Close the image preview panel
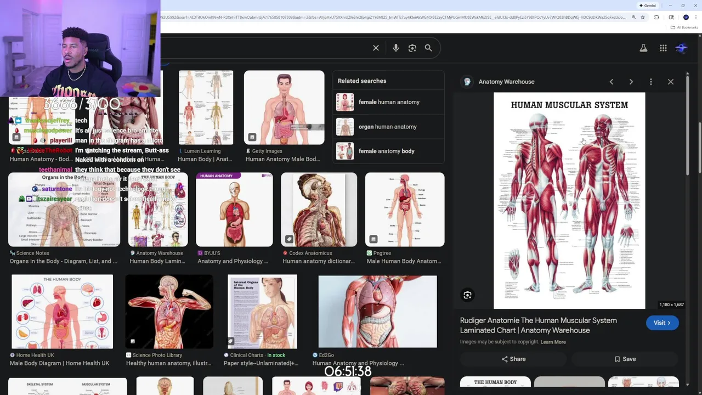The width and height of the screenshot is (702, 395). [671, 82]
